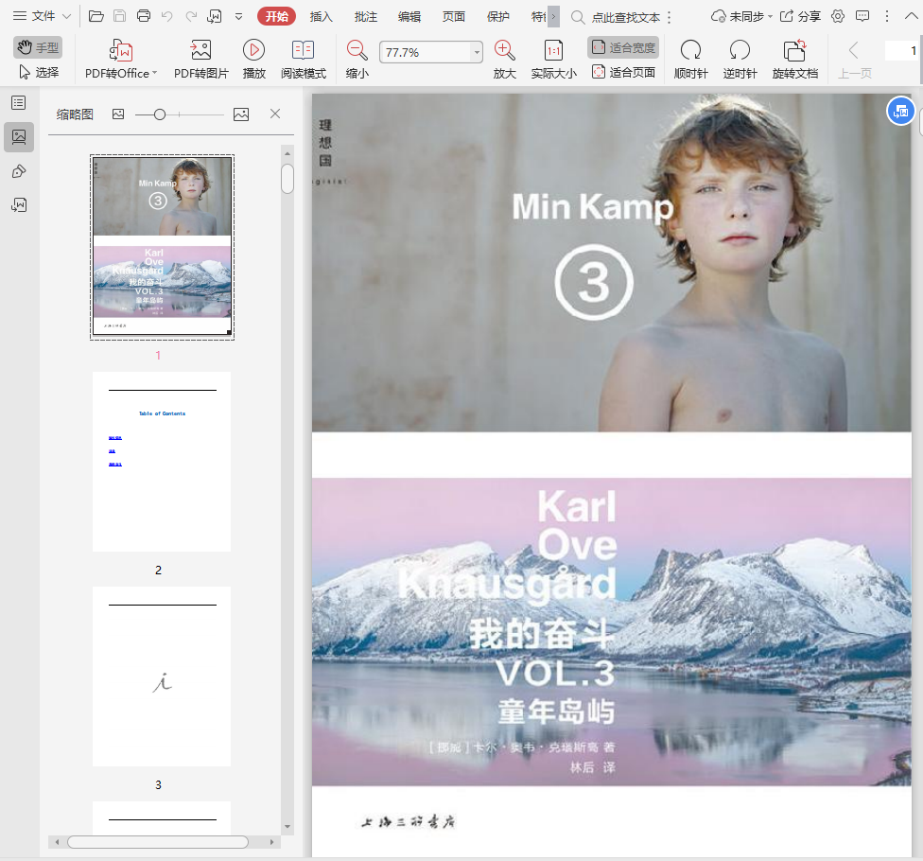The width and height of the screenshot is (923, 861).
Task: Enable the 手型 hand tool mode
Action: click(38, 47)
